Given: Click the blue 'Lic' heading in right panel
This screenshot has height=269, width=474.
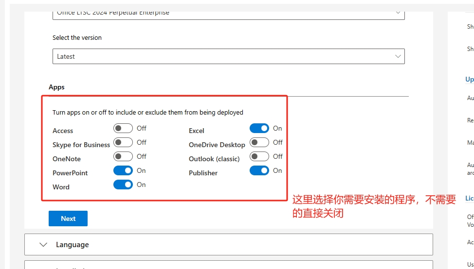Looking at the screenshot, I should click(469, 198).
